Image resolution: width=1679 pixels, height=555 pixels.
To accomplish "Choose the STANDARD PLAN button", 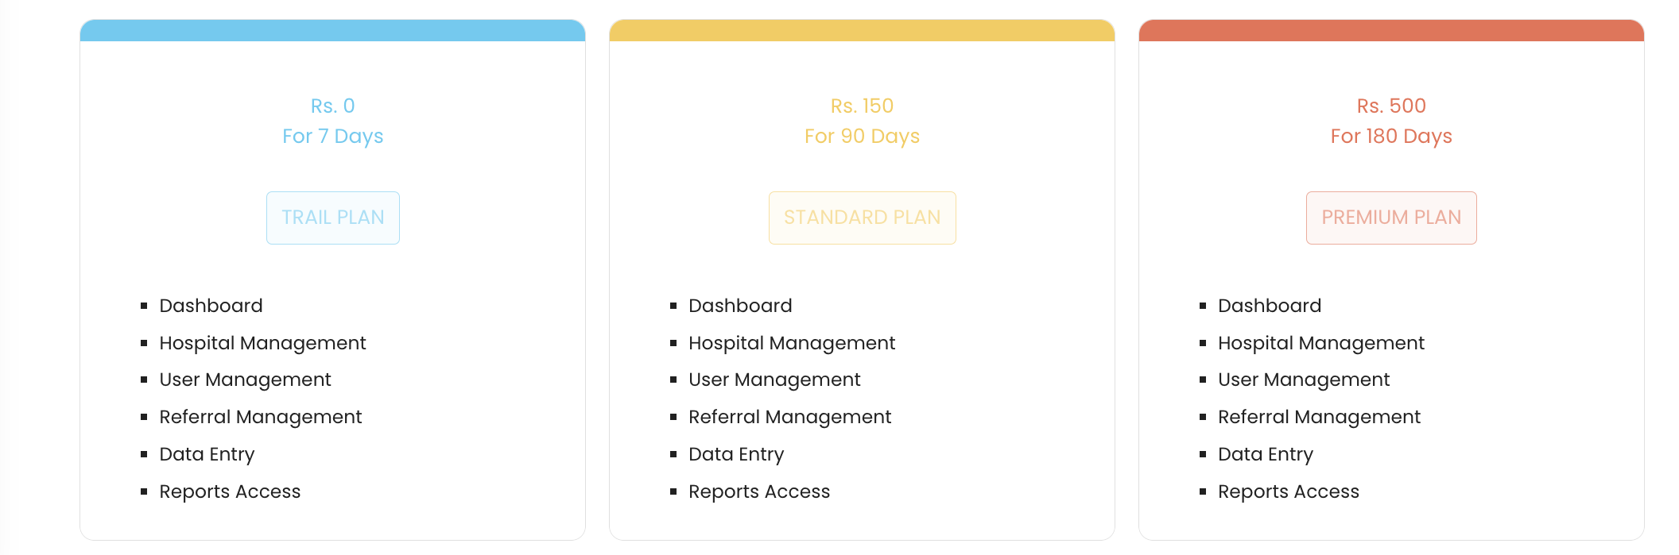I will pos(863,218).
